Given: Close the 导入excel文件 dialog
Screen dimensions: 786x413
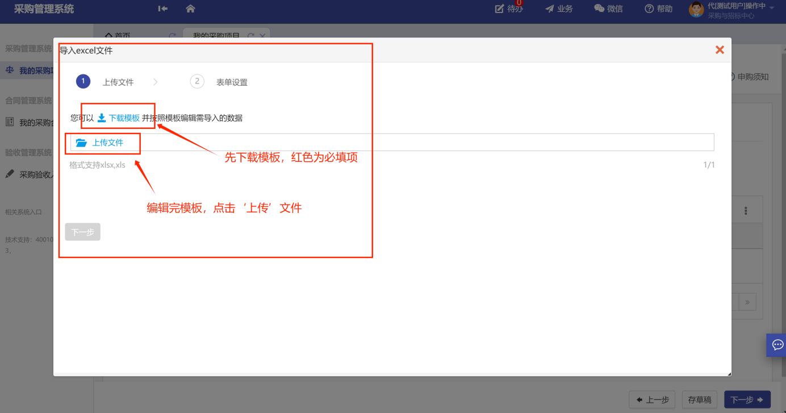Looking at the screenshot, I should [720, 50].
